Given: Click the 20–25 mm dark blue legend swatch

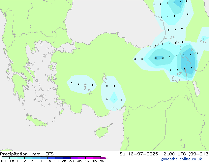Looking at the screenshot, I should pos(59,158).
